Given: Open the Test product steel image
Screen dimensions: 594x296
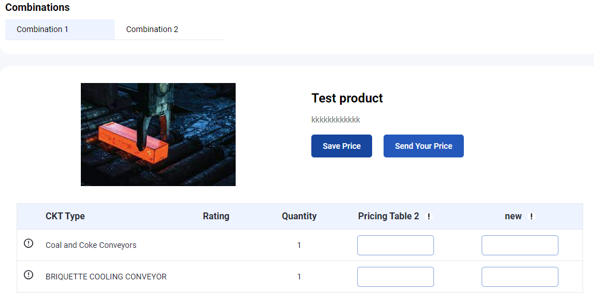Looking at the screenshot, I should 158,135.
